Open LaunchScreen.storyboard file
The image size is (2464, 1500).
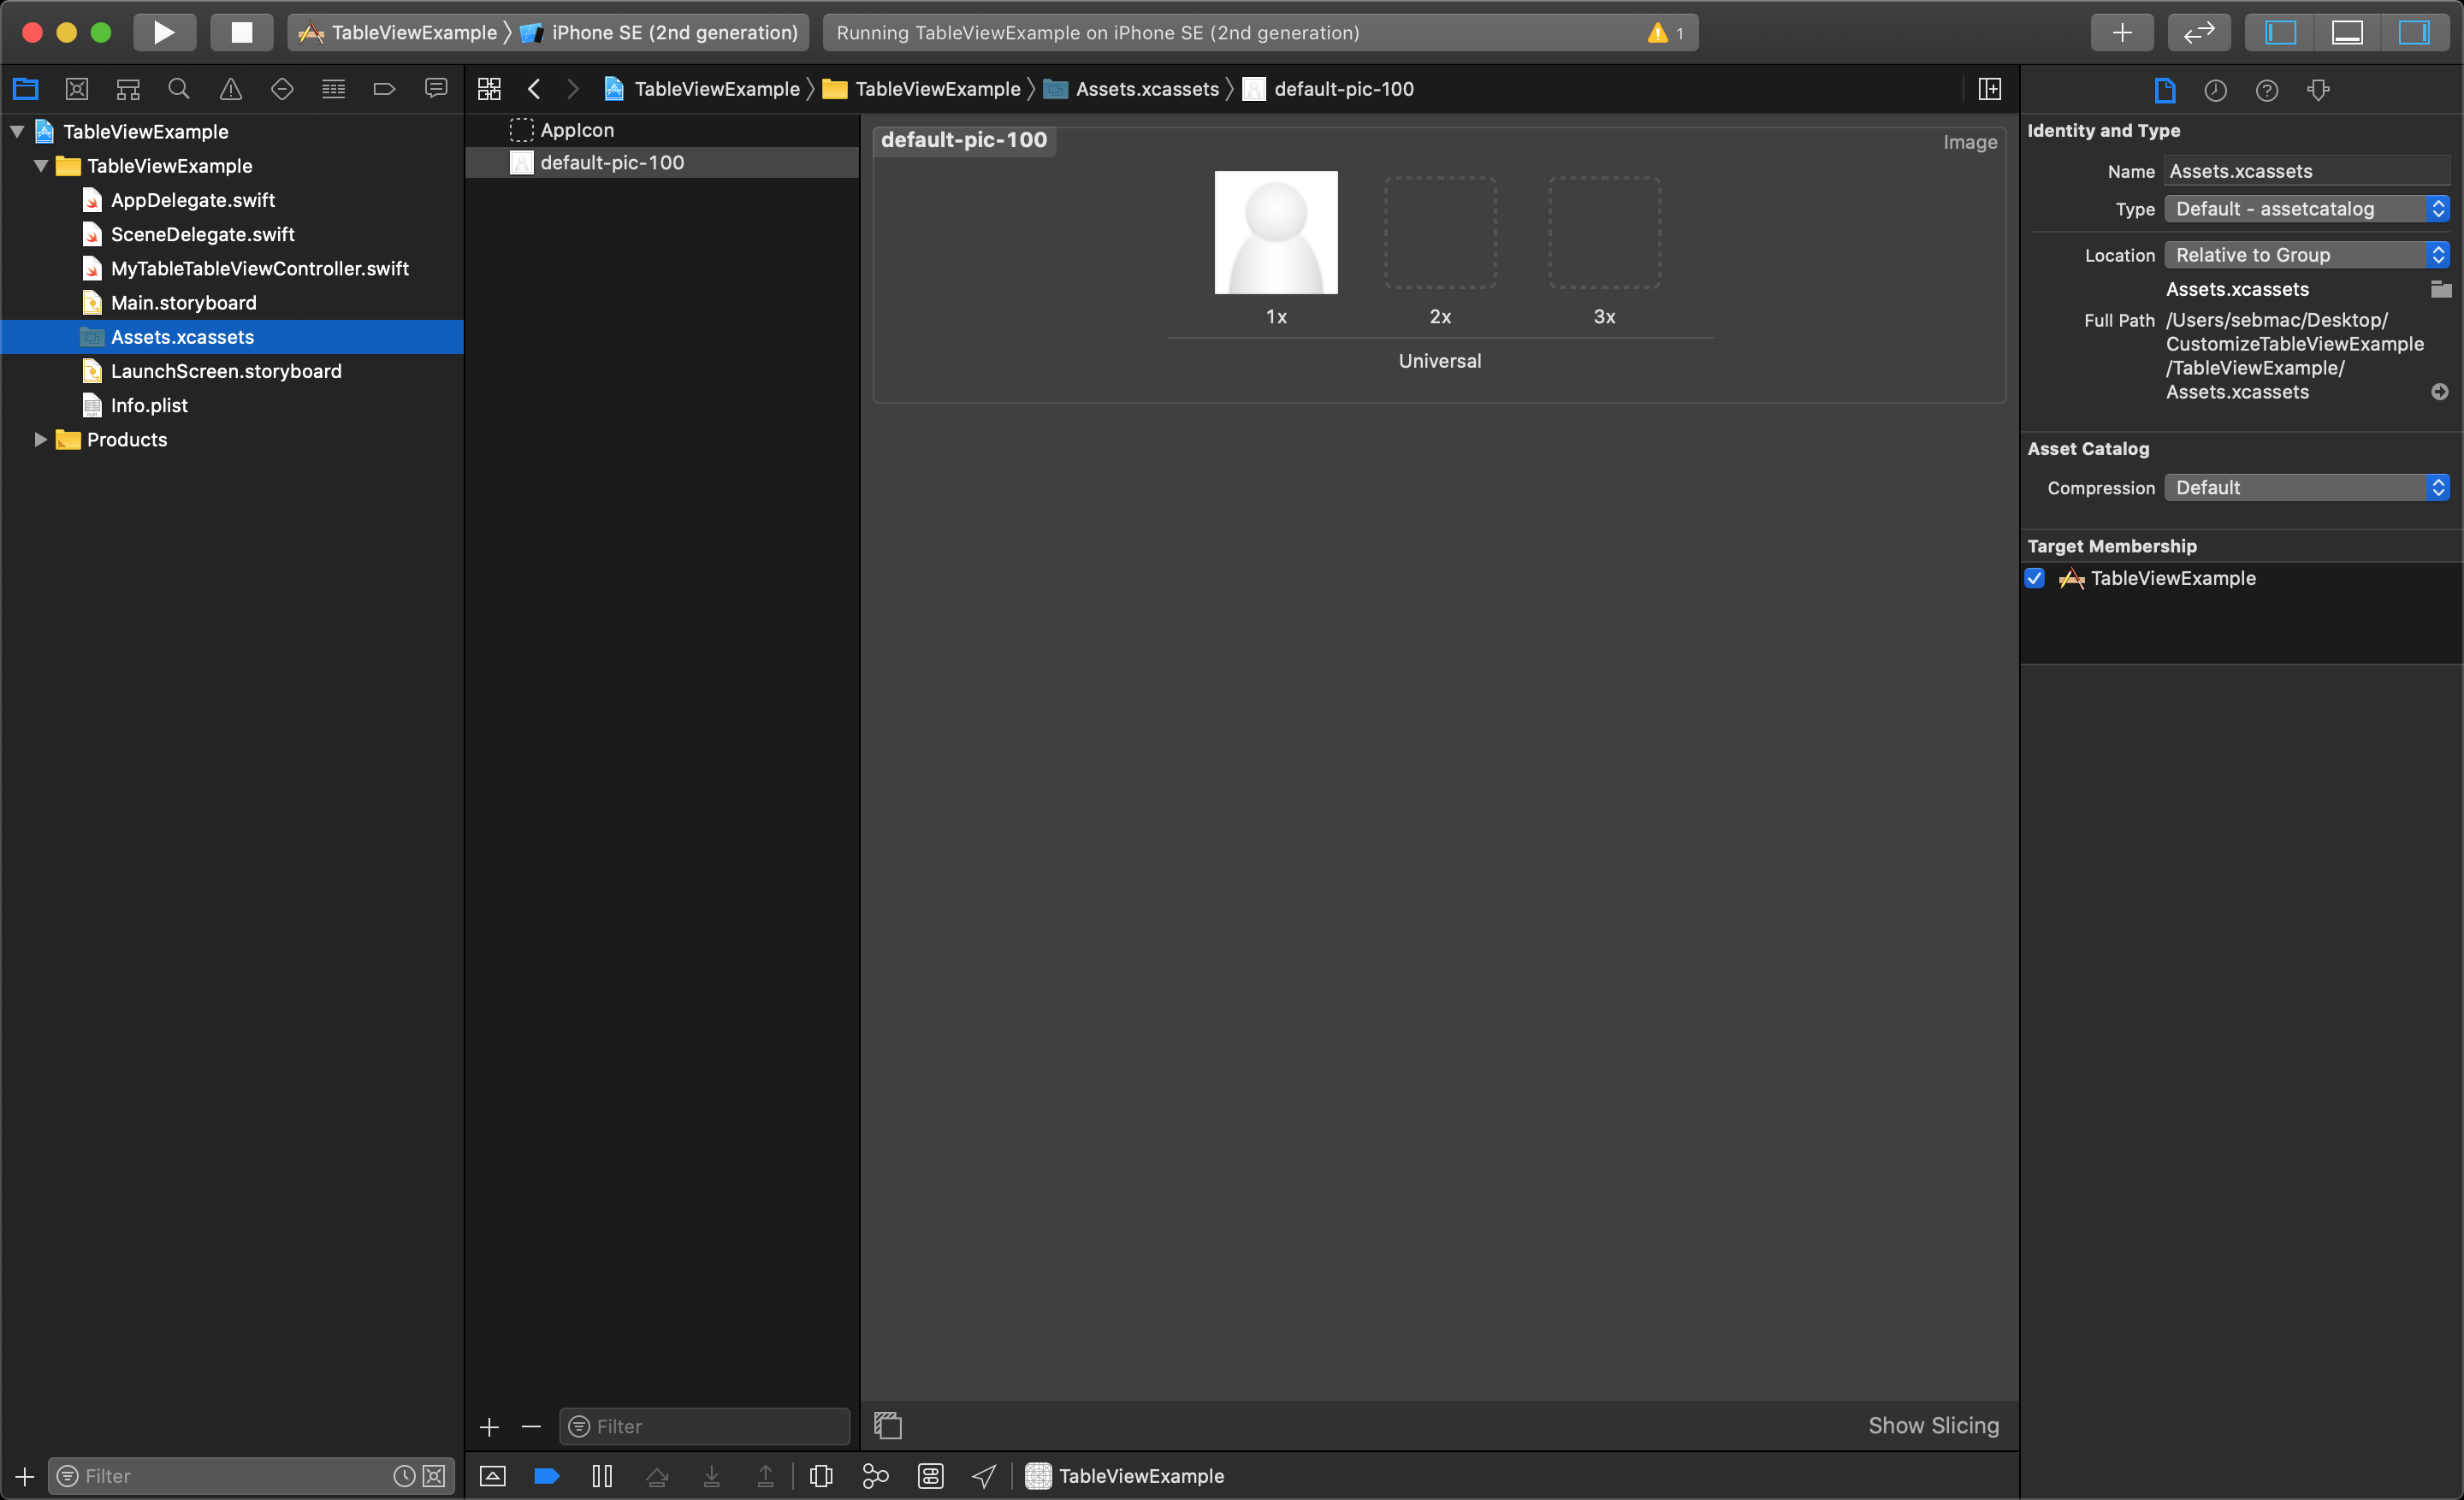click(x=226, y=371)
